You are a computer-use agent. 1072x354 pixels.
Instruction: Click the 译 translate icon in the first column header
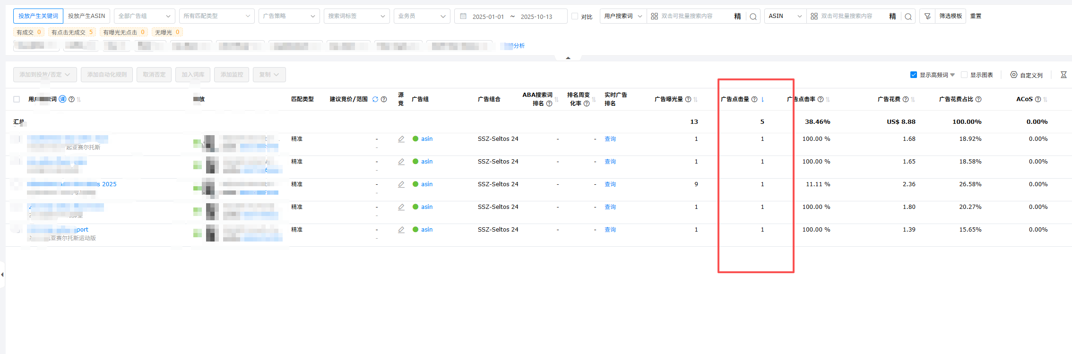click(x=62, y=99)
